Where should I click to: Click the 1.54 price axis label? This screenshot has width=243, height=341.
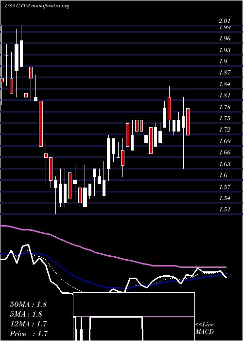224,198
